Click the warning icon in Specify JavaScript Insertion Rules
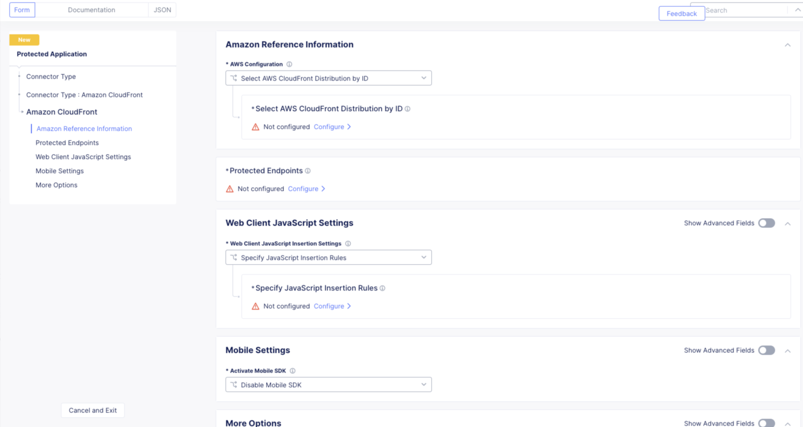Image resolution: width=803 pixels, height=427 pixels. click(x=255, y=306)
